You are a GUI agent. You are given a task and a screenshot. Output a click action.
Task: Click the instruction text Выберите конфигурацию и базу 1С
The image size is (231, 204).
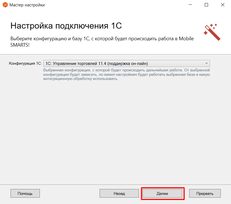(102, 42)
